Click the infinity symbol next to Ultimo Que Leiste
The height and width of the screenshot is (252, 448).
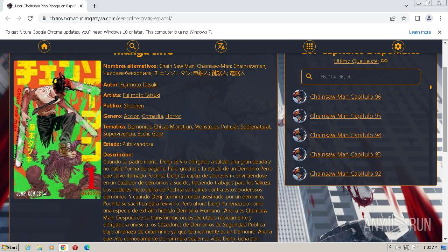[384, 61]
